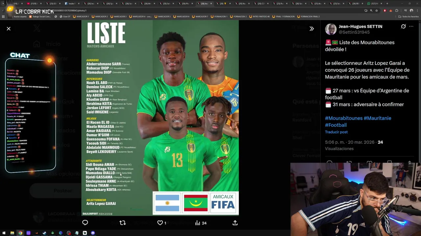The width and height of the screenshot is (421, 236).
Task: Open the Discord taskbar icon
Action: tap(93, 233)
